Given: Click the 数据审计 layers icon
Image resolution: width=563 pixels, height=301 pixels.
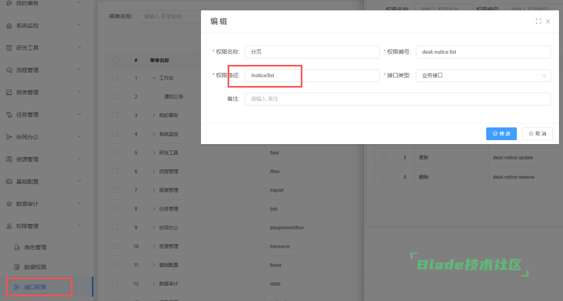Looking at the screenshot, I should pos(9,204).
